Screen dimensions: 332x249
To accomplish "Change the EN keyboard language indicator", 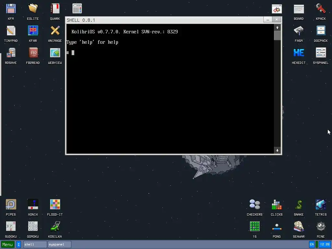I will tap(312, 244).
